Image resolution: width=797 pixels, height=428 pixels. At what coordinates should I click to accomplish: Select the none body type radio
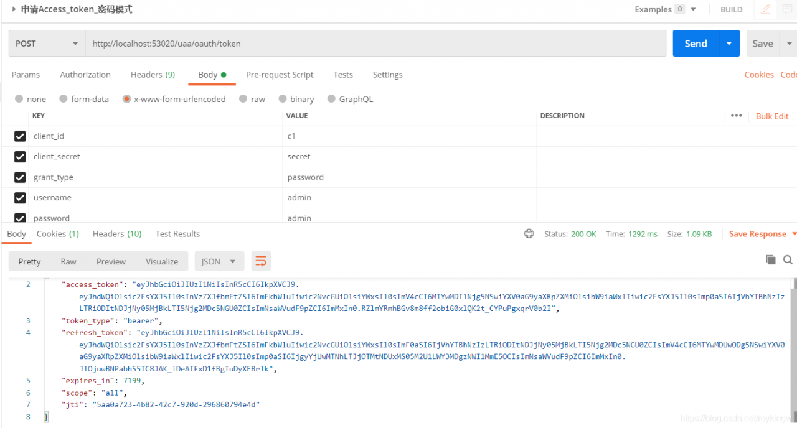click(x=19, y=99)
